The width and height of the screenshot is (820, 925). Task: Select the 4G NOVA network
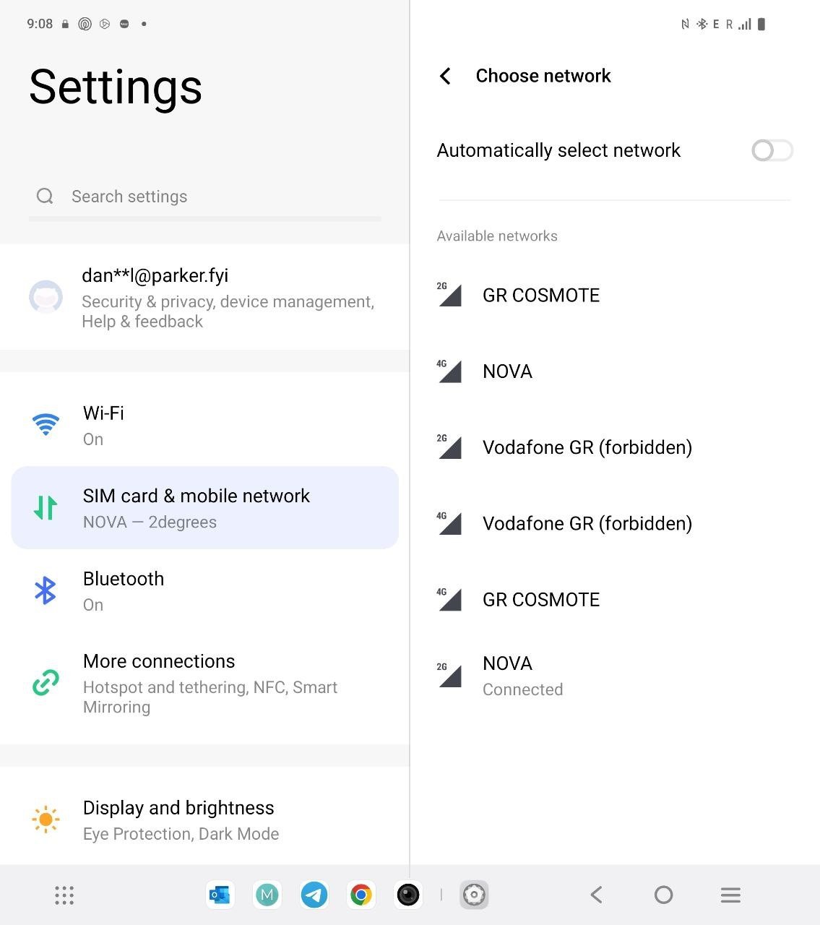(615, 371)
